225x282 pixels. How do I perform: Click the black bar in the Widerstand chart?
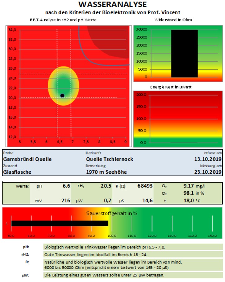tap(184, 53)
